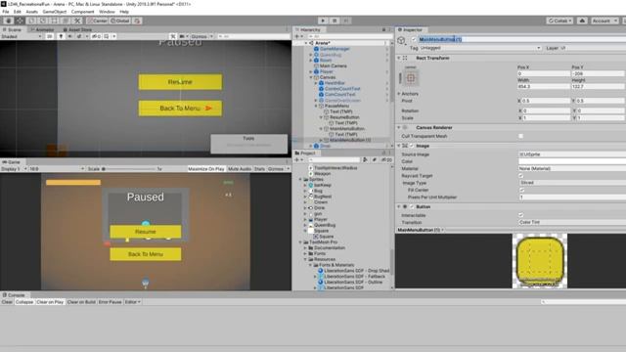Open the Image Type dropdown
This screenshot has width=626, height=352.
click(571, 183)
